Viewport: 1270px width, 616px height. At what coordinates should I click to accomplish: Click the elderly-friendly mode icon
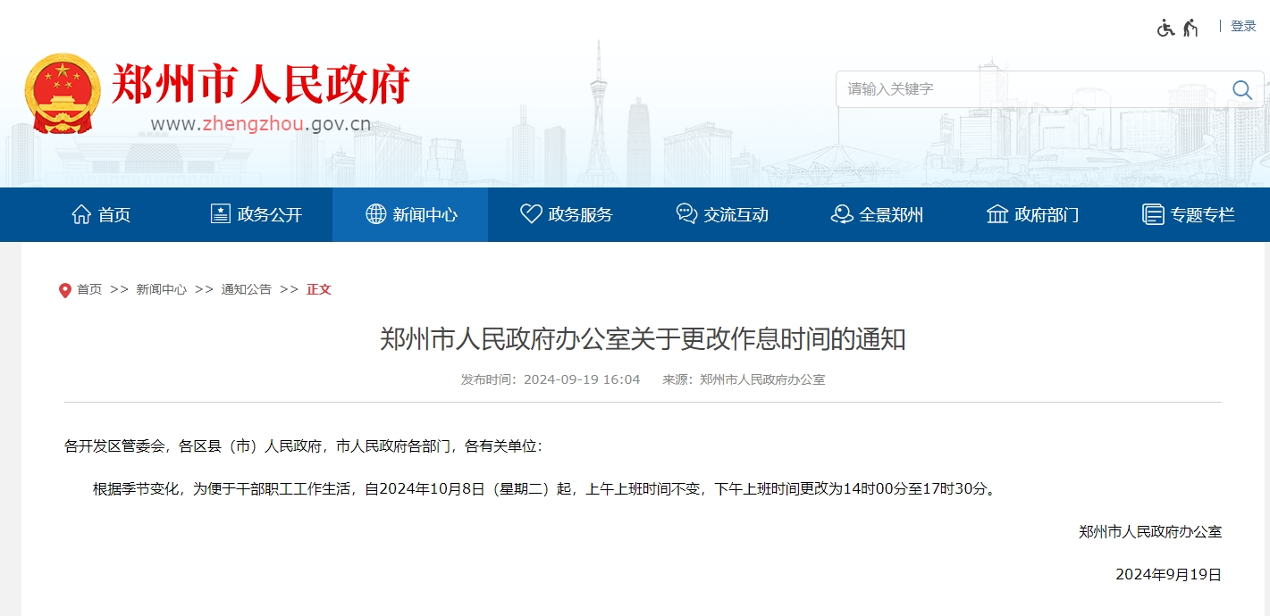(x=1190, y=28)
